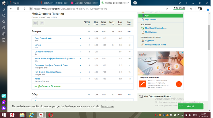Open the Learn more cookie link
Image resolution: width=213 pixels, height=118 pixels.
point(107,106)
